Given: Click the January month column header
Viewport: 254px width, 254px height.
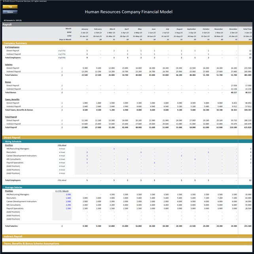Looking at the screenshot, I should [x=85, y=29].
